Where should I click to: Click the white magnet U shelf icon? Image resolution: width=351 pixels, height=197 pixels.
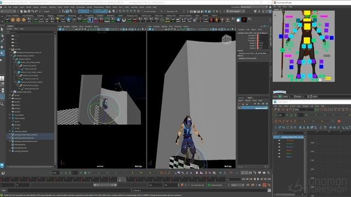tap(124, 20)
